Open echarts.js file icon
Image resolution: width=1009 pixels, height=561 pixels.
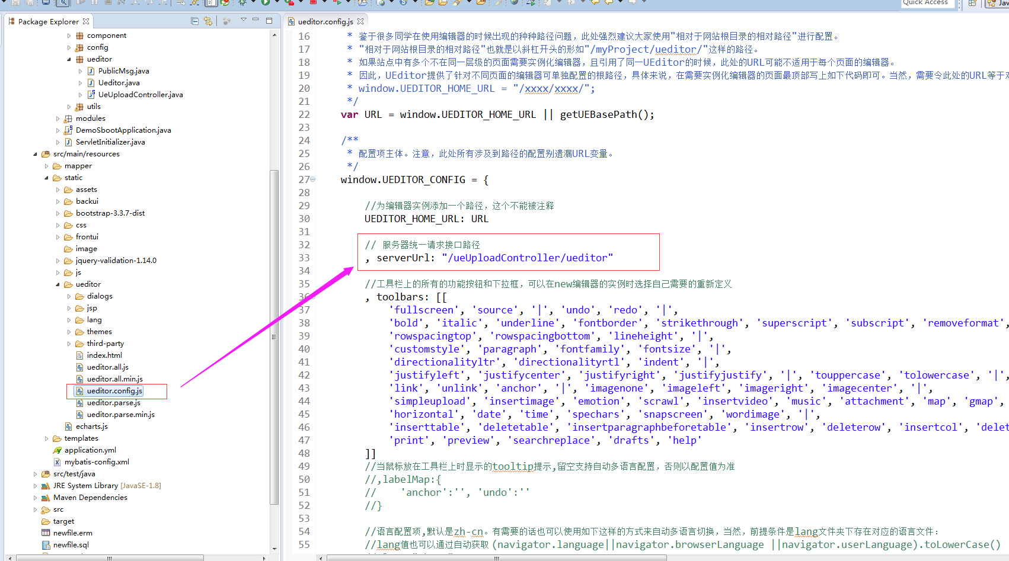pyautogui.click(x=69, y=427)
